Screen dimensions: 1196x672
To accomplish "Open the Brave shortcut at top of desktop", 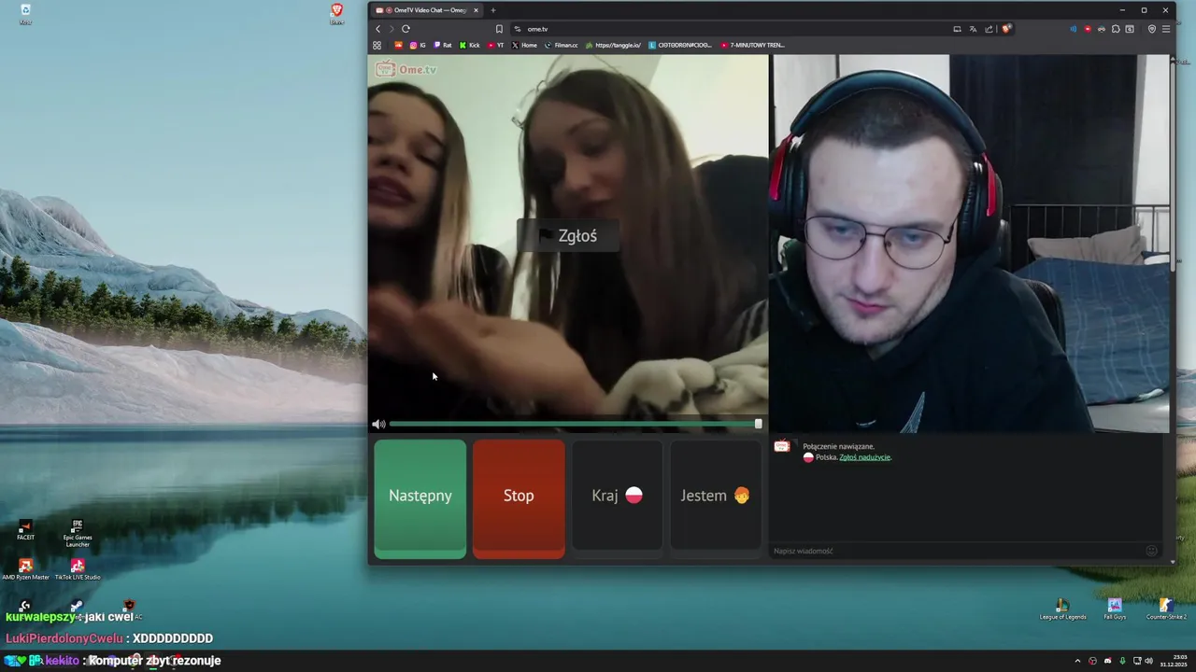I will (x=336, y=14).
